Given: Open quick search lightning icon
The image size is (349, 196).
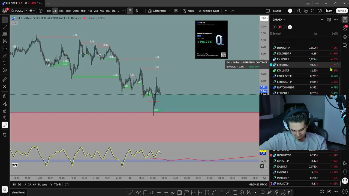Looking at the screenshot, I should pos(299,11).
